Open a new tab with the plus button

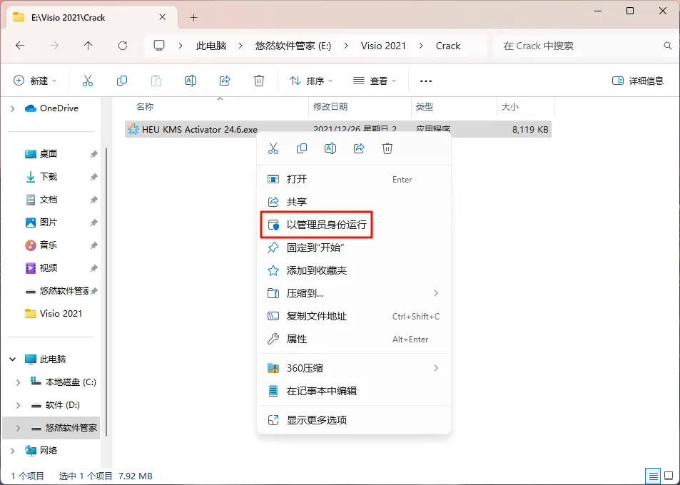point(194,18)
